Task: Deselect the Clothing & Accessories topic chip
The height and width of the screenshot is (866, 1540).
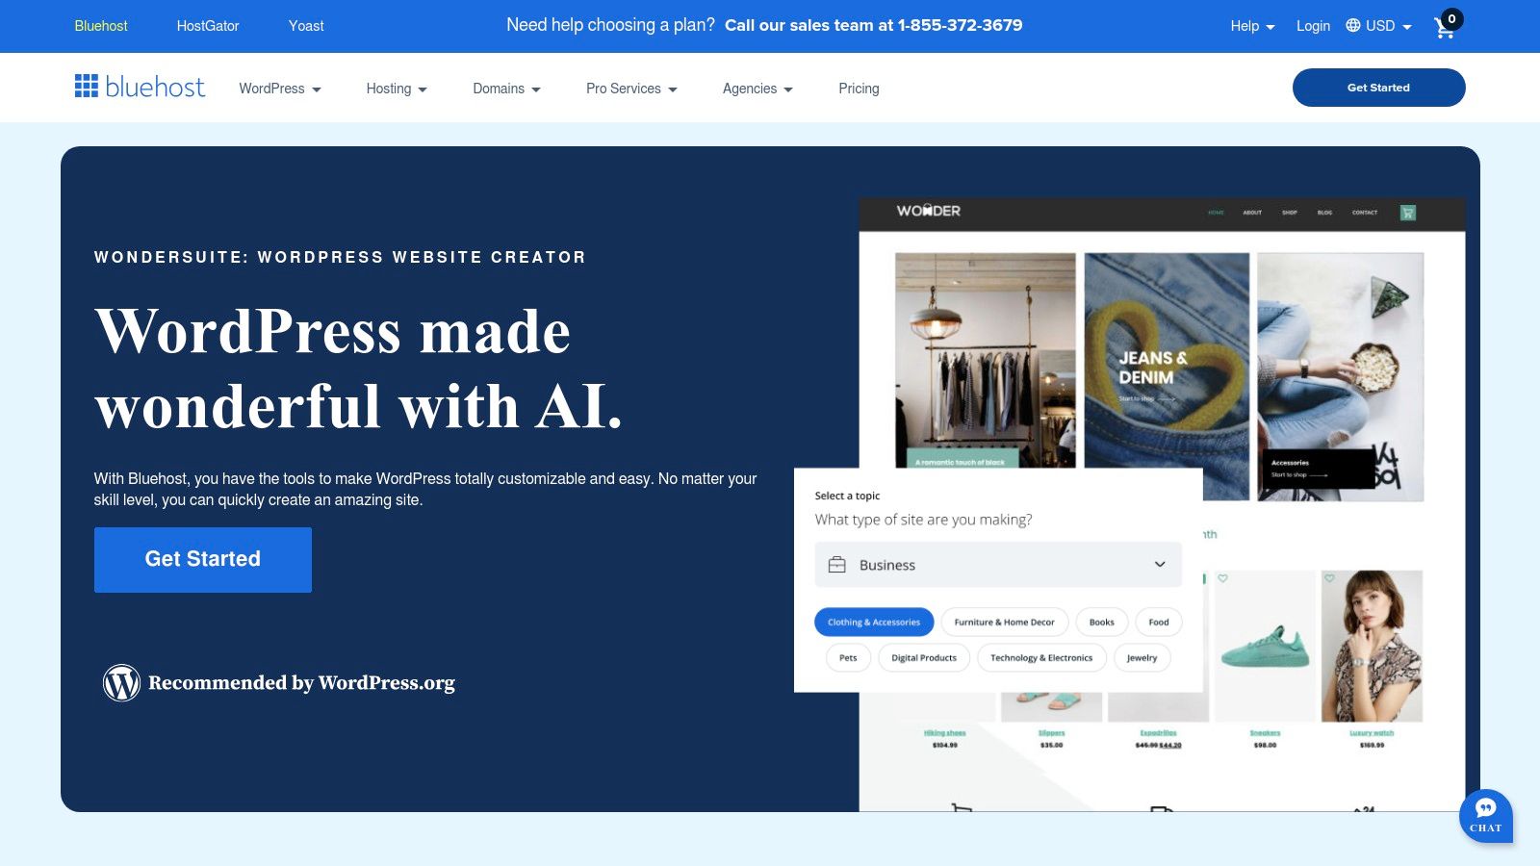Action: point(873,622)
